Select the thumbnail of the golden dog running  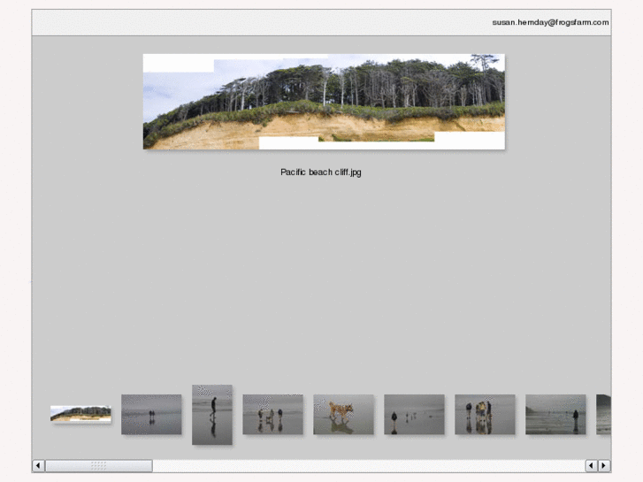tap(344, 414)
